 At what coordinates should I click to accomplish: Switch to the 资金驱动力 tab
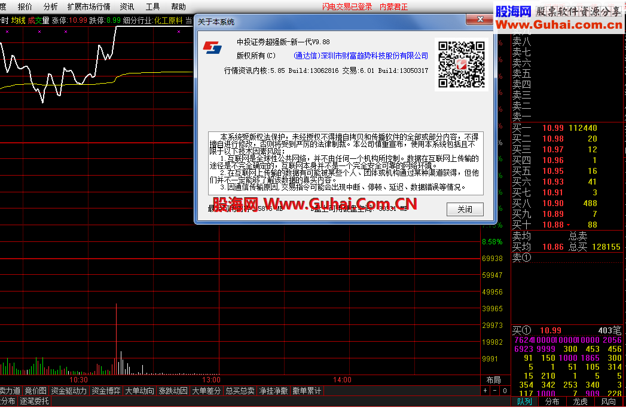point(69,391)
